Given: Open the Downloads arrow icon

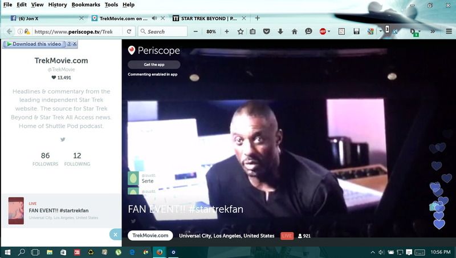Looking at the screenshot, I should [x=280, y=31].
